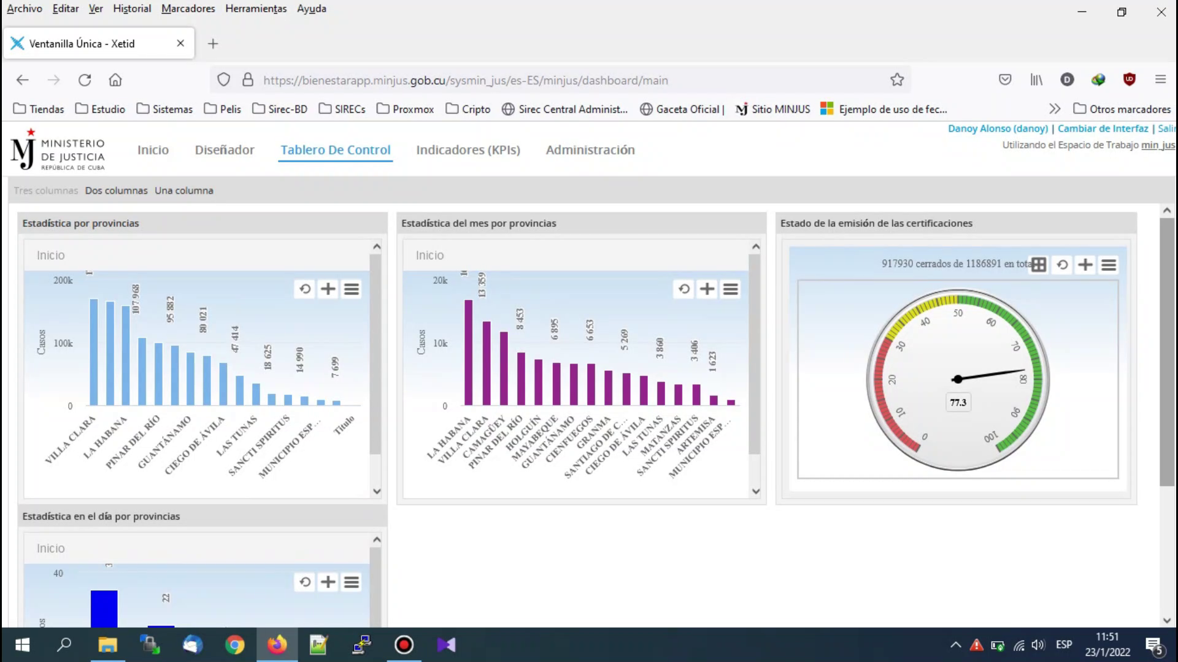Viewport: 1178px width, 662px height.
Task: Open Indicadores (KPIs) tab
Action: [468, 150]
